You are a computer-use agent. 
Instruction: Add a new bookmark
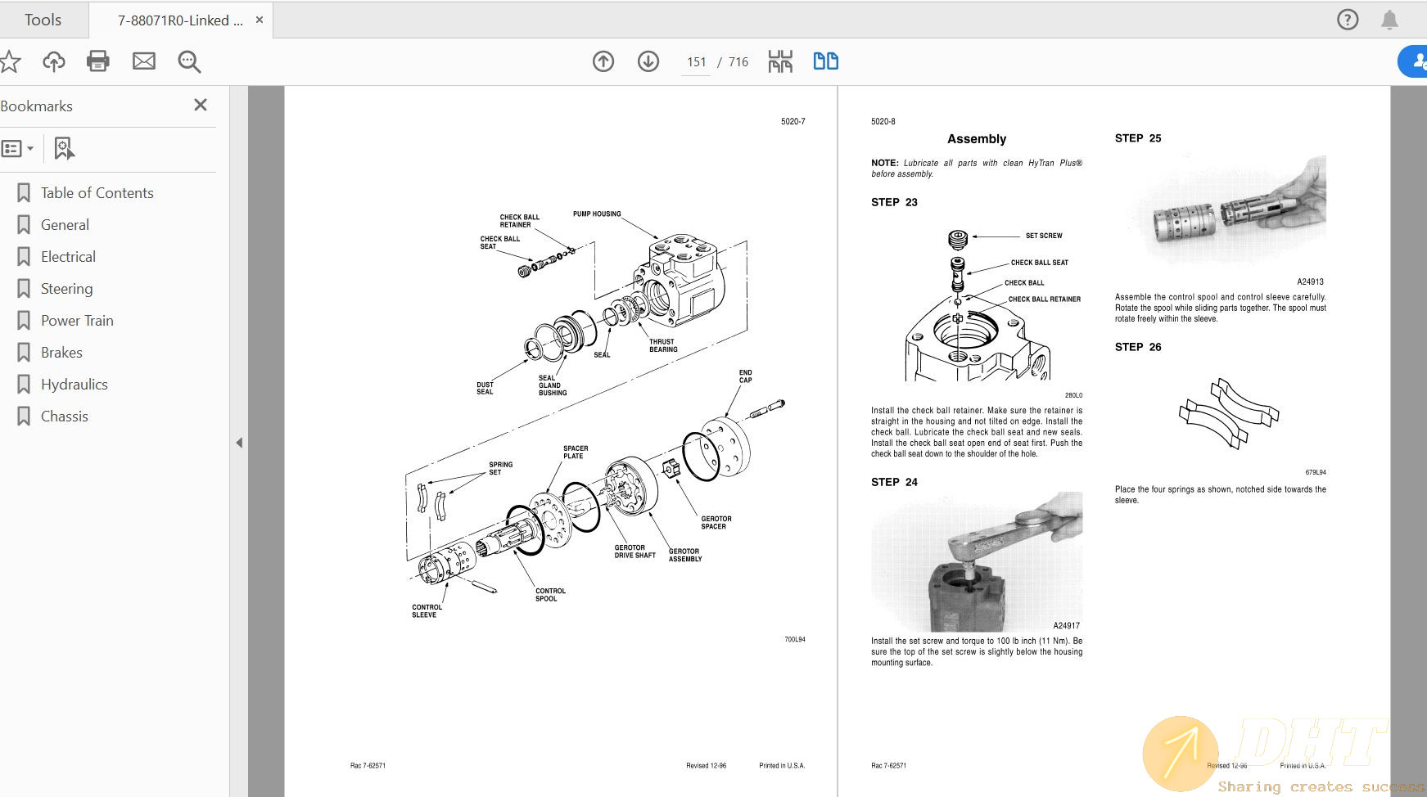[64, 148]
